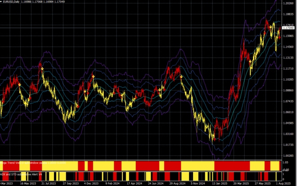Screen dimensions: 297x186
Task: Click the 1.04585 price axis label
Action: pyautogui.click(x=288, y=123)
